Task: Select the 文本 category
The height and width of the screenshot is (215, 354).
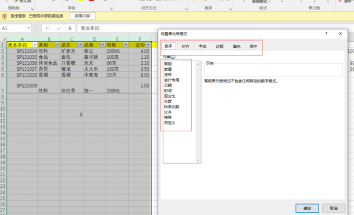Action: [x=168, y=112]
